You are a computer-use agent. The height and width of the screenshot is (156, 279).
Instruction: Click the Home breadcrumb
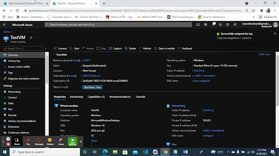[7, 32]
